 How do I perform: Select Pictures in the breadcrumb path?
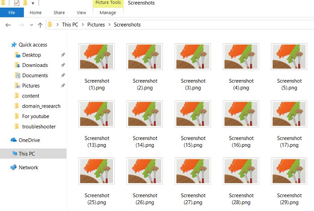(96, 24)
